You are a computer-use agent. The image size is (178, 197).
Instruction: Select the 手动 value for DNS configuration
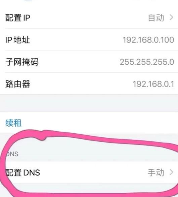[x=156, y=172]
